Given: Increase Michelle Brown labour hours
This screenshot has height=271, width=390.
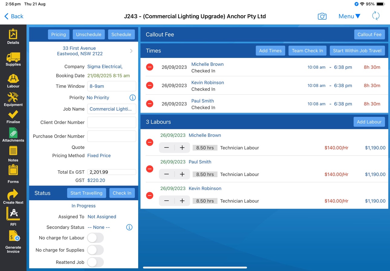Looking at the screenshot, I should point(182,148).
